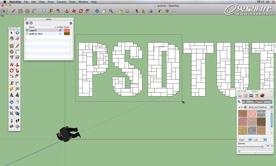Open the Draw menu
This screenshot has height=166, width=276.
(x=51, y=2)
